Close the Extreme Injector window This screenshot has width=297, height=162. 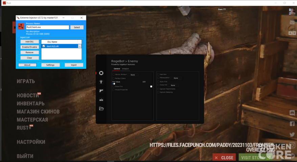pos(82,18)
